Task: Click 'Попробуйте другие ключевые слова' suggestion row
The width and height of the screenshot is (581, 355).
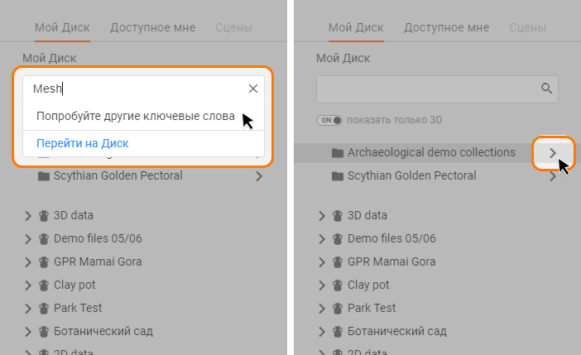Action: [x=136, y=116]
